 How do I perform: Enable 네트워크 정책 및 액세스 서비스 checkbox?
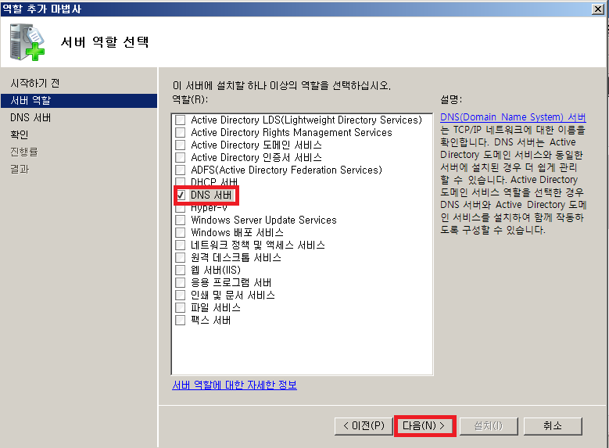(181, 245)
